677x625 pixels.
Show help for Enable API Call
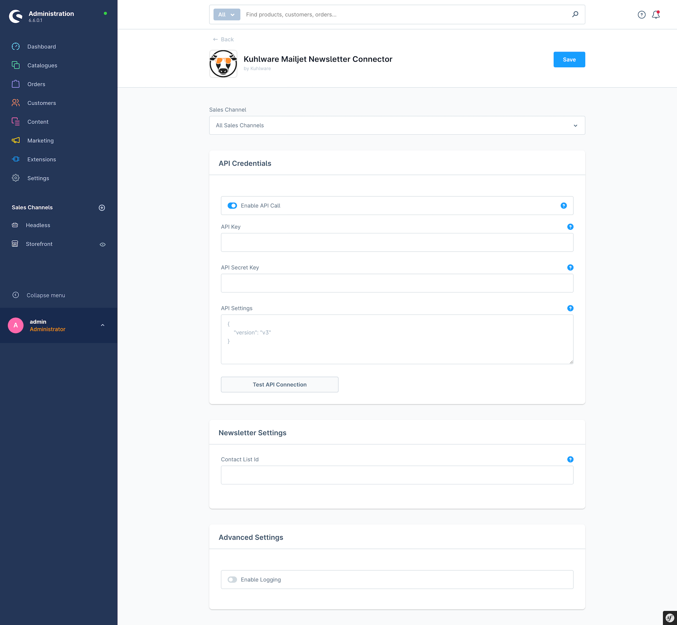tap(563, 206)
